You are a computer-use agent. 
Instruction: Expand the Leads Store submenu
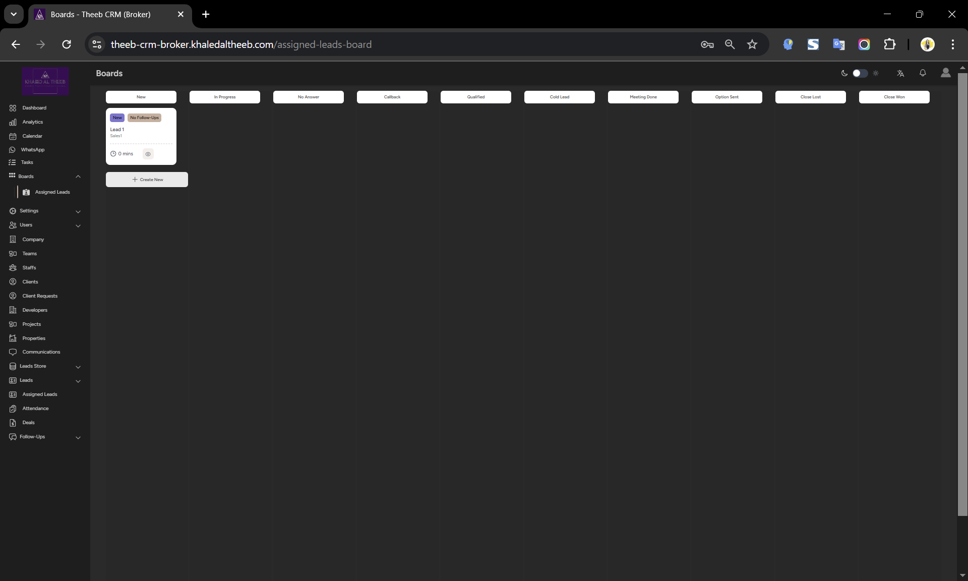point(78,367)
